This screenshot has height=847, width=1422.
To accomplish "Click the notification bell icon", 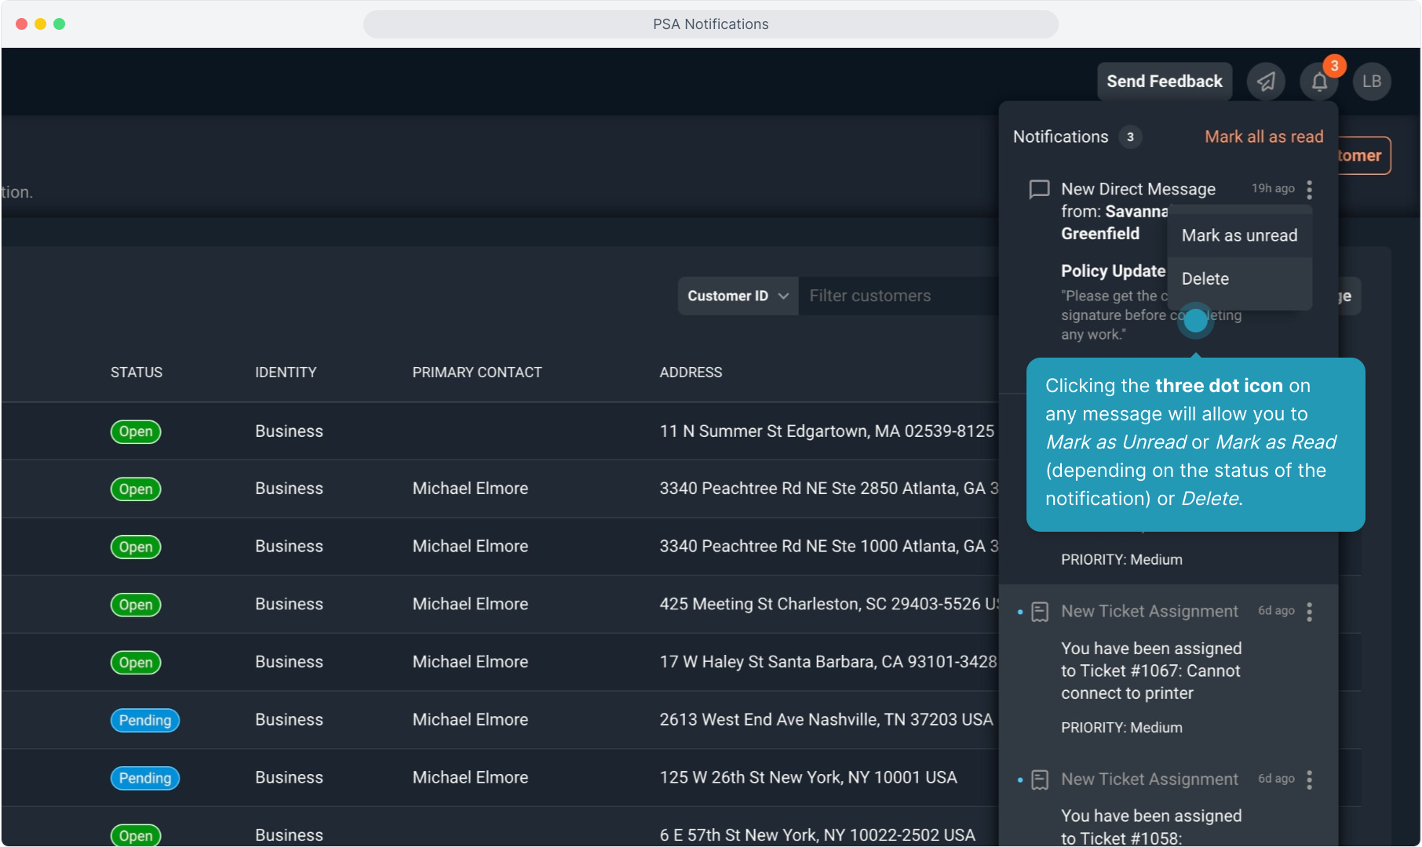I will [x=1319, y=82].
